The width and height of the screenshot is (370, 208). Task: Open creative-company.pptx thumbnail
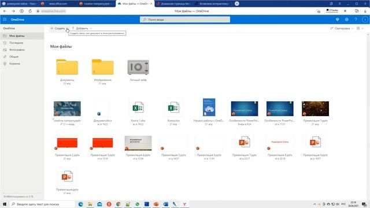(67, 109)
